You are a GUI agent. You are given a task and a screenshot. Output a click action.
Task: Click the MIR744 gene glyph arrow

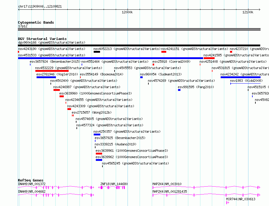(228, 203)
